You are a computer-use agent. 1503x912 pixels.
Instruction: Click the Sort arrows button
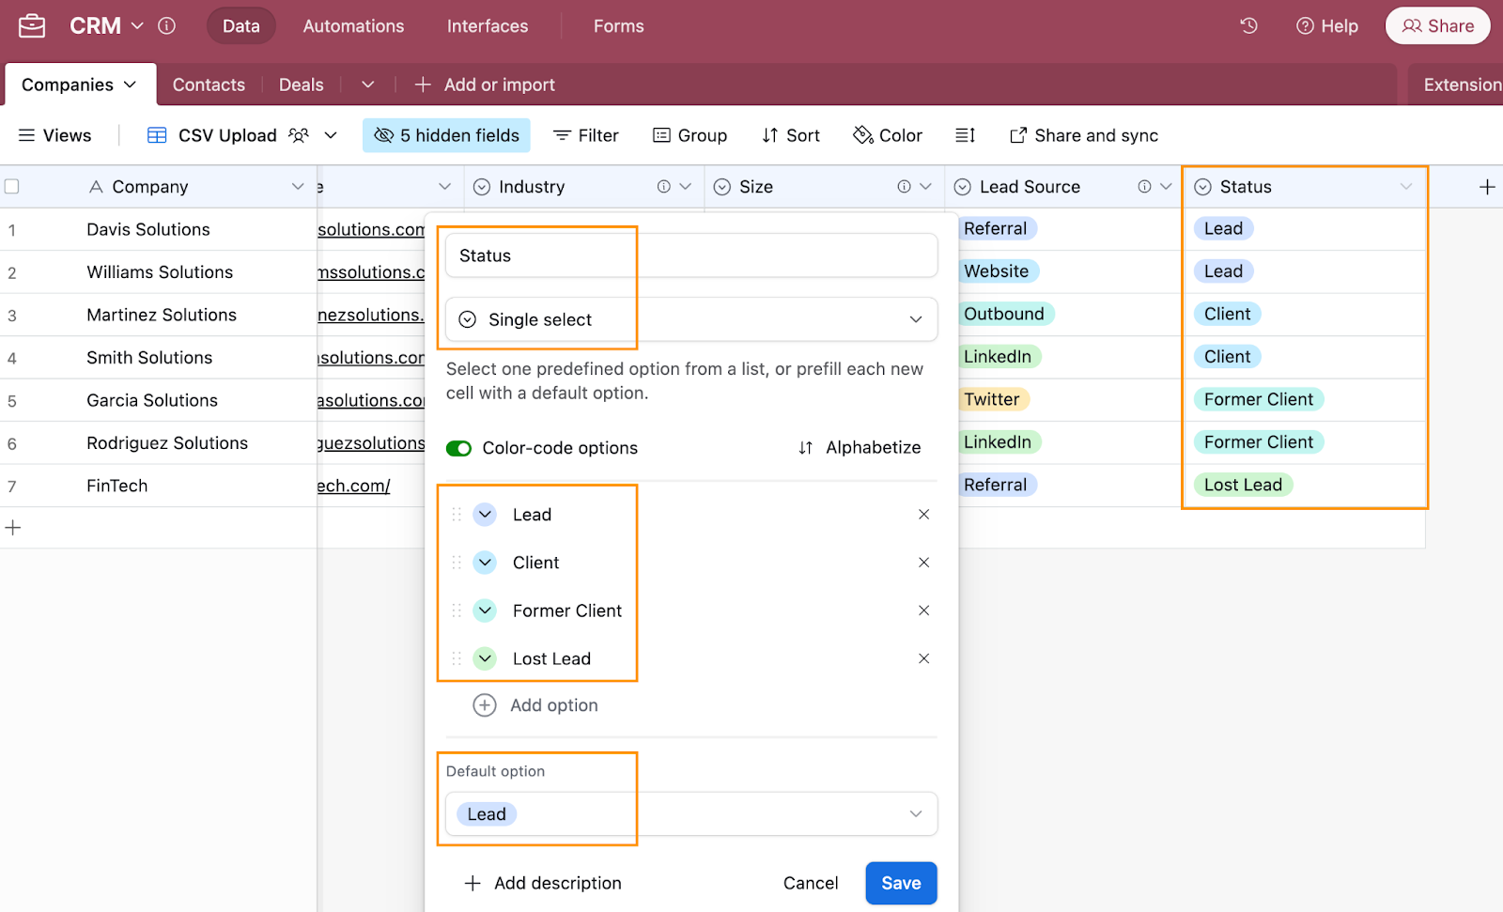[791, 135]
